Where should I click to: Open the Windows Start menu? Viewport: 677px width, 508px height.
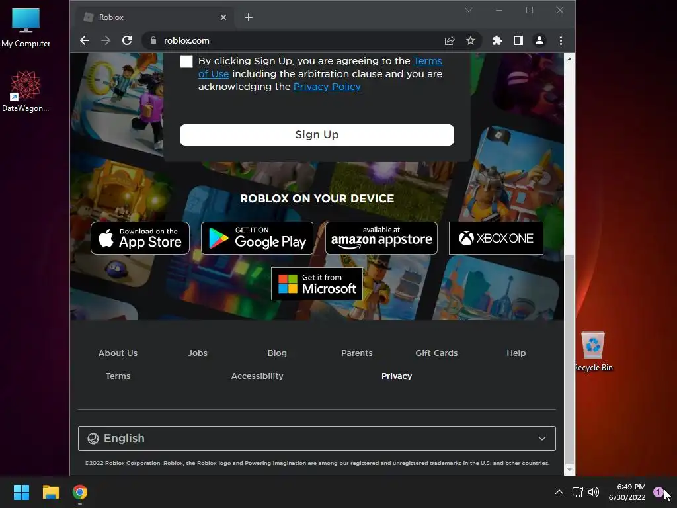[21, 492]
